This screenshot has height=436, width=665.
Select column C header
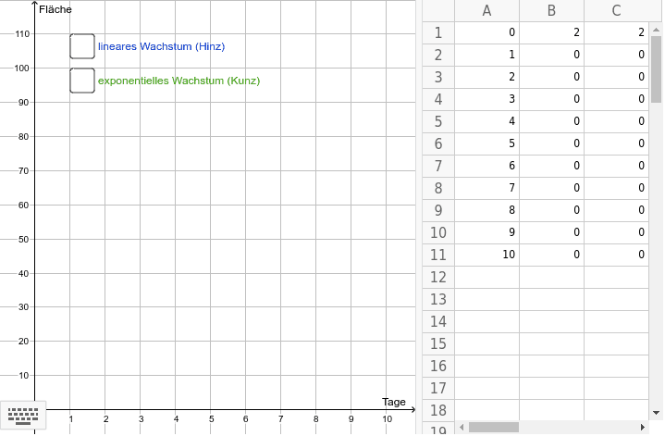pos(616,10)
